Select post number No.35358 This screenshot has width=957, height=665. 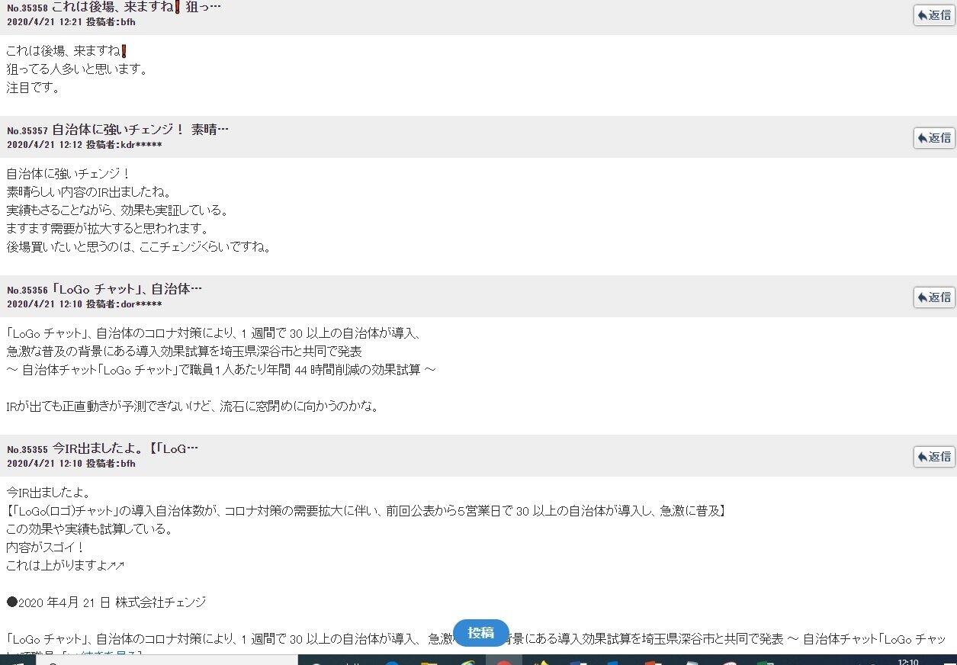(27, 8)
